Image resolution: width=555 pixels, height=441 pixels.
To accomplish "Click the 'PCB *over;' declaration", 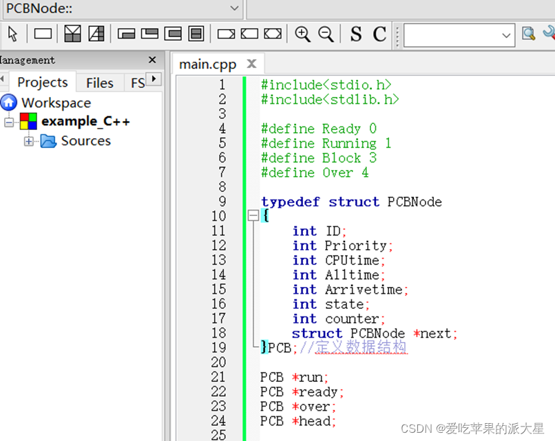I will pos(298,407).
